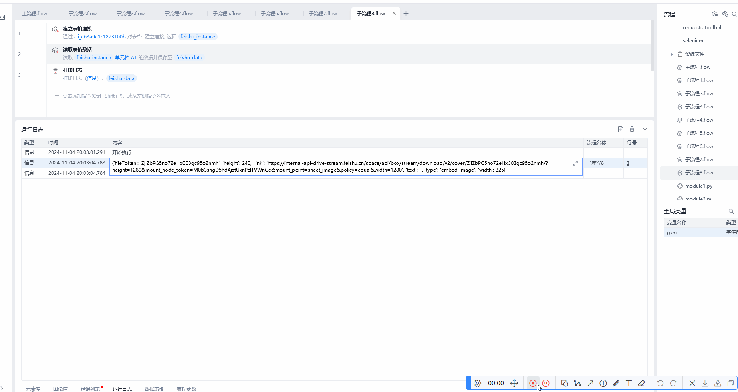Screen dimensions: 738x392
Task: Select the arrow annotation tool
Action: (590, 383)
